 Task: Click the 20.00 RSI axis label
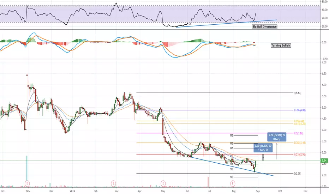[324, 26]
